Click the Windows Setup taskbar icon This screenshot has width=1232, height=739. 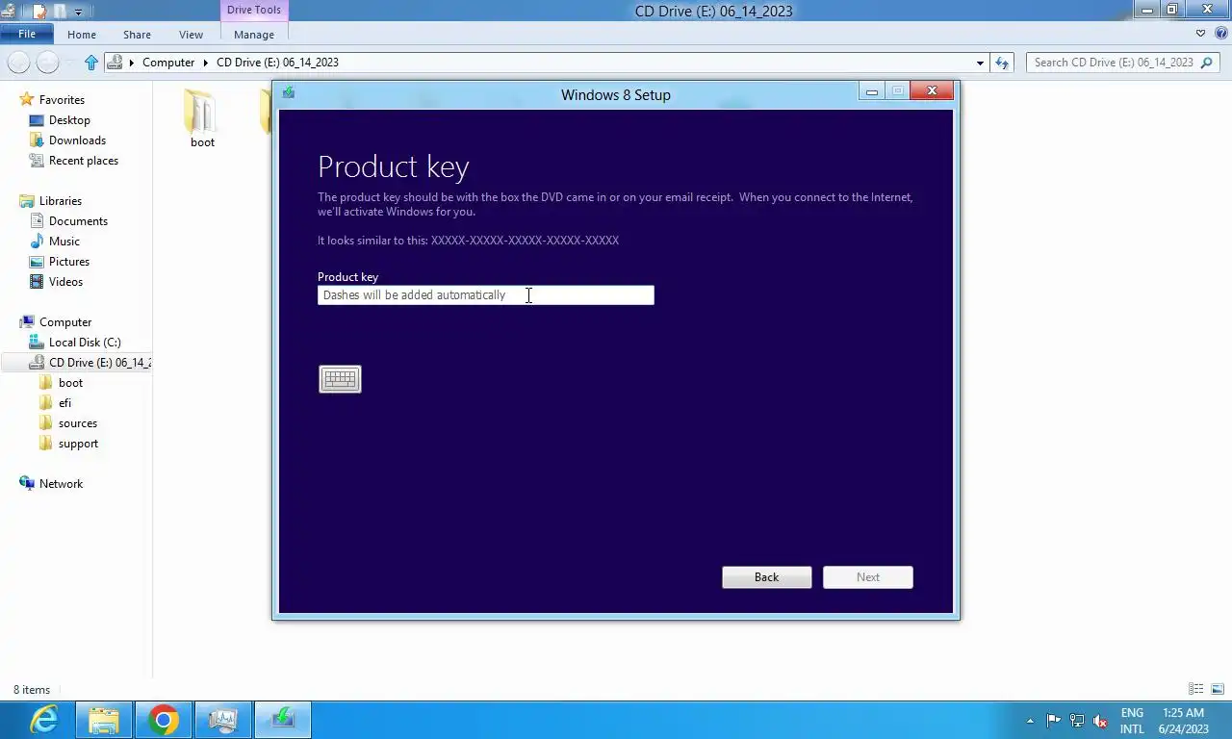283,720
